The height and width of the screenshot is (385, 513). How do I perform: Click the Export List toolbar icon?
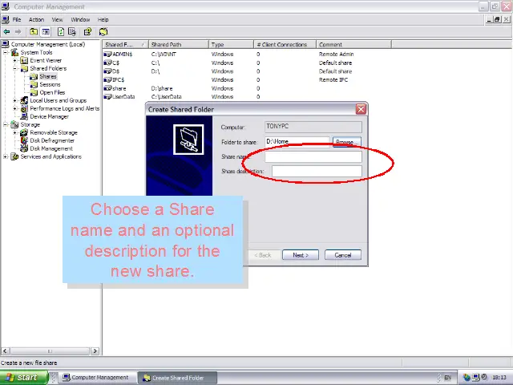point(72,32)
